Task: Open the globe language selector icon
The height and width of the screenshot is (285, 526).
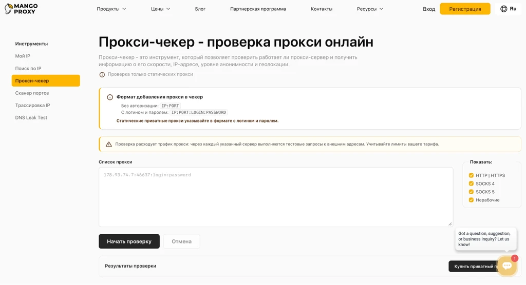Action: click(x=503, y=9)
